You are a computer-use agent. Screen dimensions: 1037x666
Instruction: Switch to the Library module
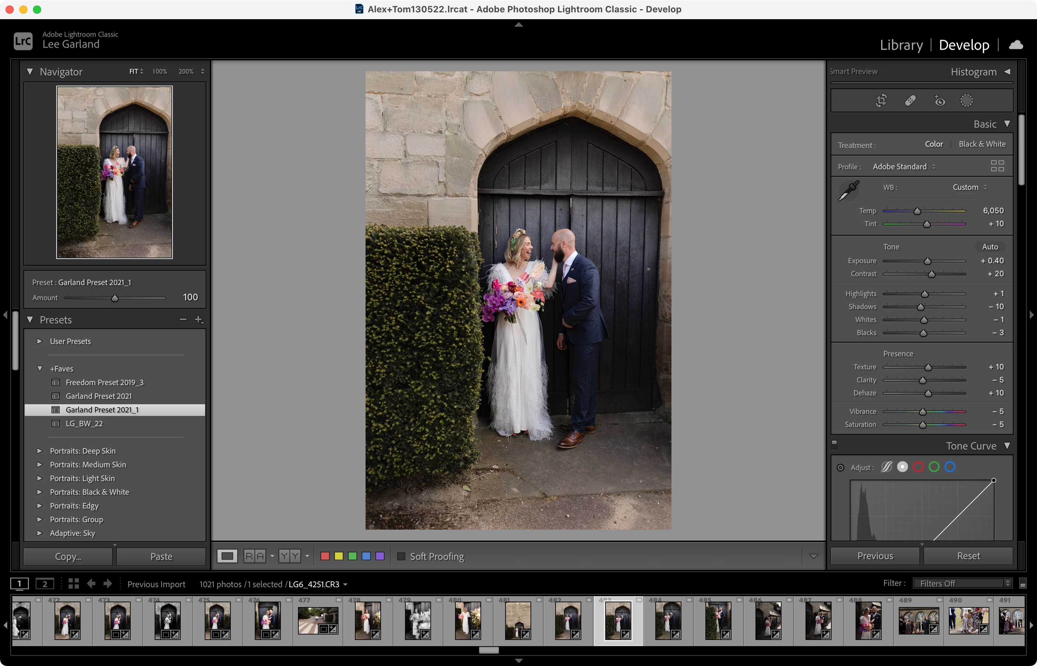point(901,45)
